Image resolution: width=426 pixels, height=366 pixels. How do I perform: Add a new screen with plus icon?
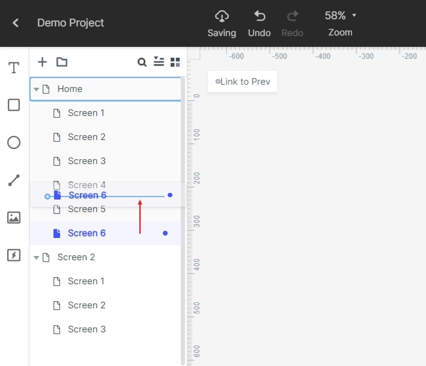42,62
